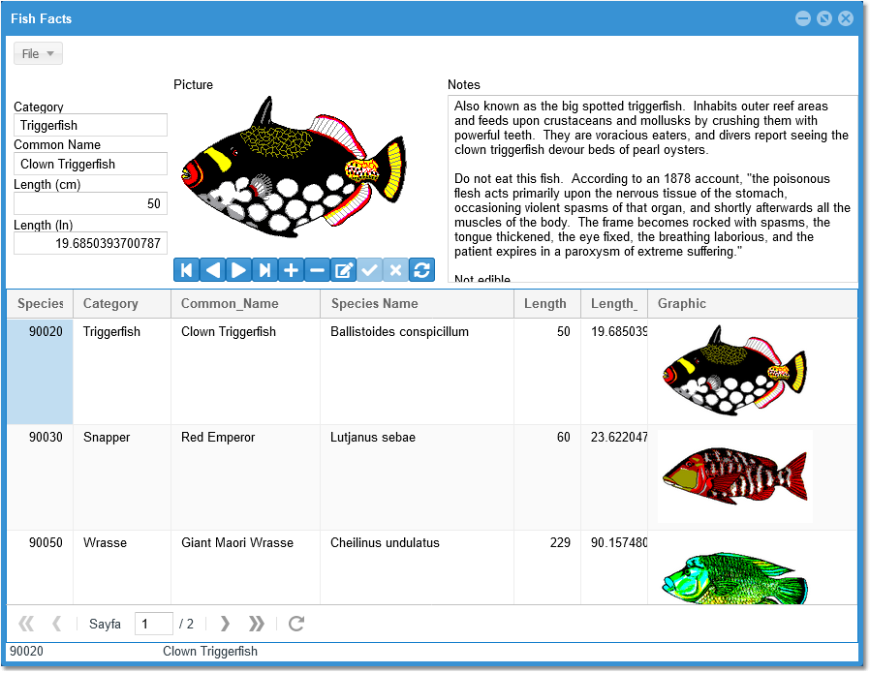
Task: Move to next record in navigator
Action: pyautogui.click(x=238, y=270)
